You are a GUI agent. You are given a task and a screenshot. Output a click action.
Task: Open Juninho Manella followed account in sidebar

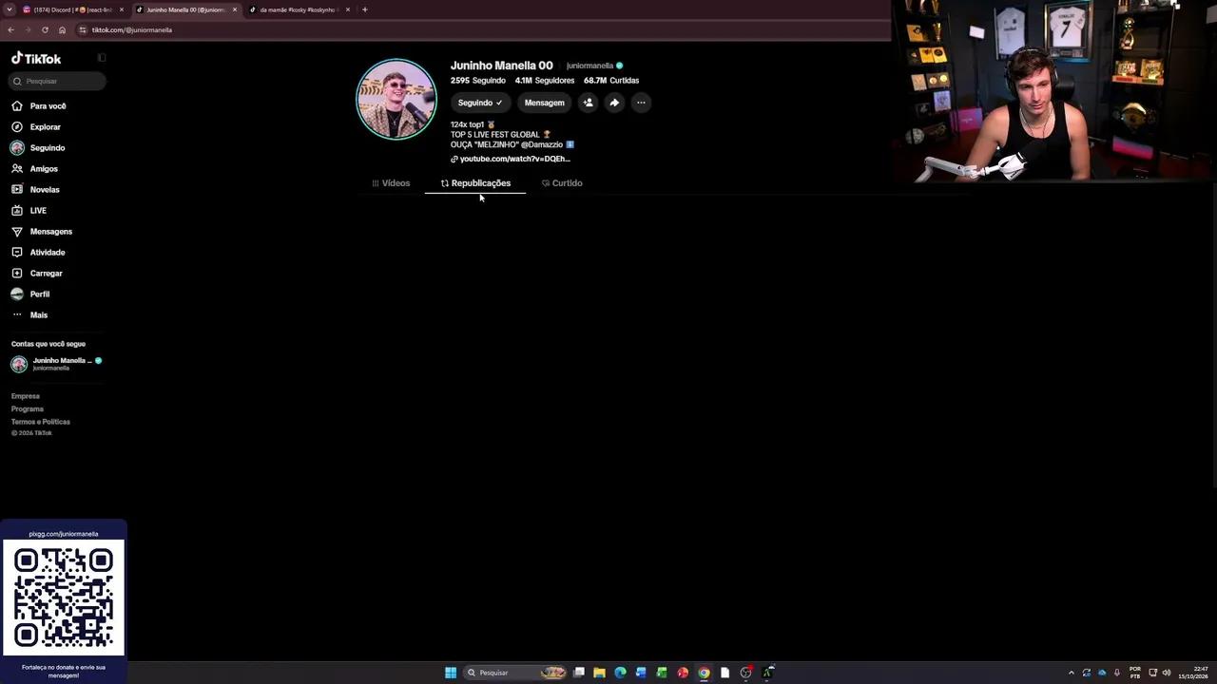pyautogui.click(x=57, y=364)
